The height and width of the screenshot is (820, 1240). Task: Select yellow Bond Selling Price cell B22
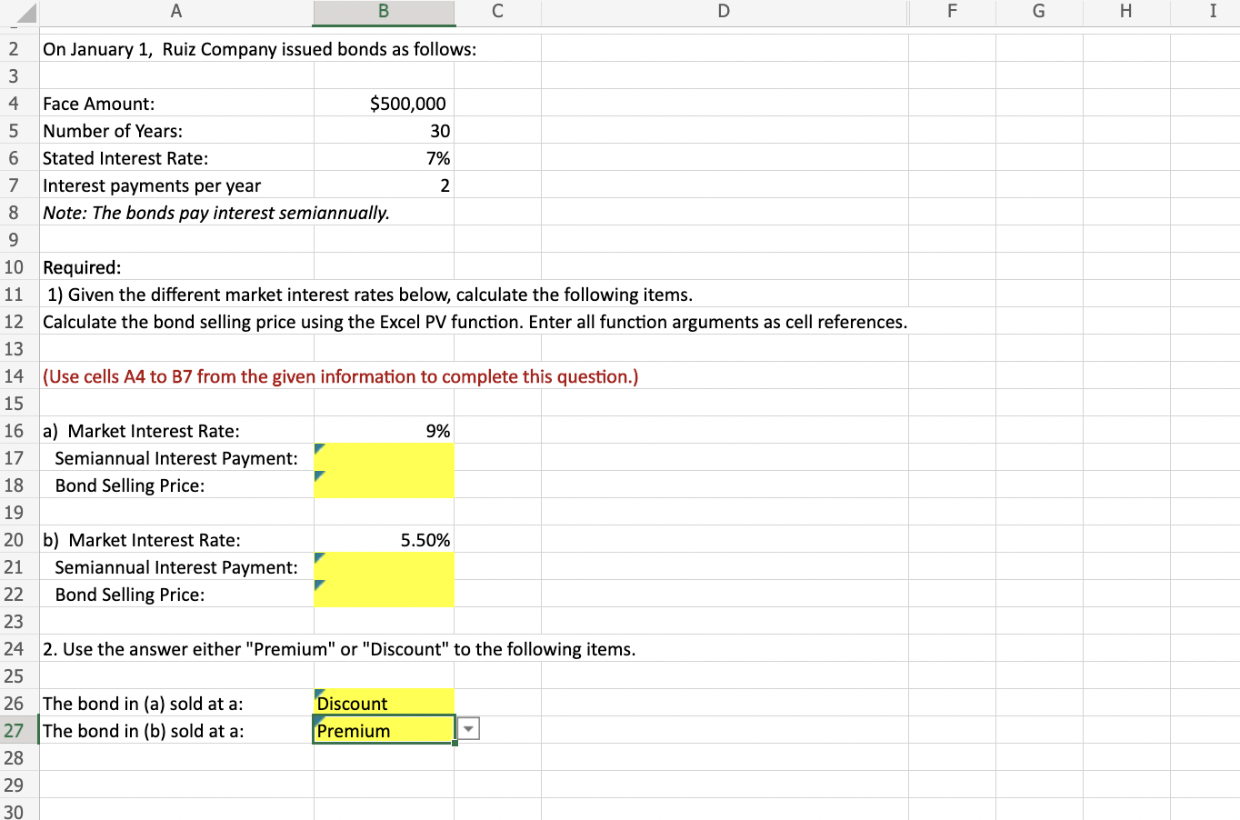click(x=384, y=594)
